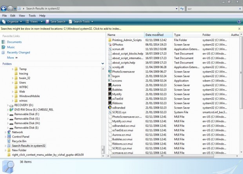This screenshot has width=243, height=174.
Task: Clear the search box with its X
Action: (240, 9)
